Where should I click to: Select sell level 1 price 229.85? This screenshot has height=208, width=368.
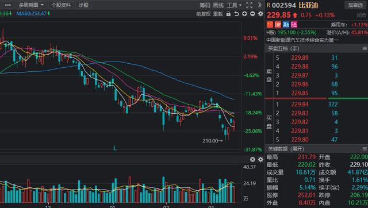(300, 93)
